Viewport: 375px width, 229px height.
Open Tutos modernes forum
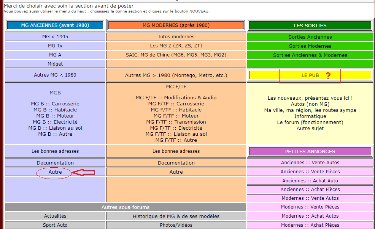coord(176,37)
